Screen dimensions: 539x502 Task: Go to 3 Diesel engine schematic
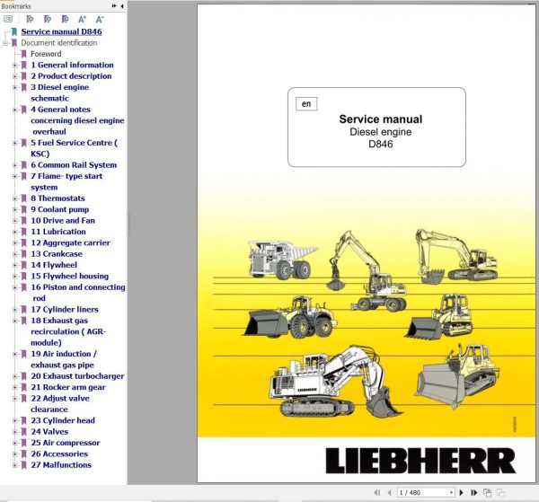tap(60, 92)
